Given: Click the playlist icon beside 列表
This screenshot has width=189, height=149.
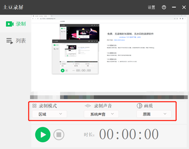Looking at the screenshot, I should (10, 41).
